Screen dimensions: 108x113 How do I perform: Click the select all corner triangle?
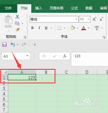5,72
